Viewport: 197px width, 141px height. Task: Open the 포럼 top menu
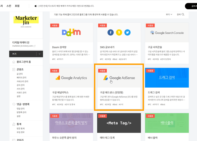tap(17, 6)
